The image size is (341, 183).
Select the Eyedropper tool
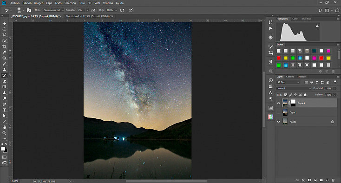click(x=4, y=52)
